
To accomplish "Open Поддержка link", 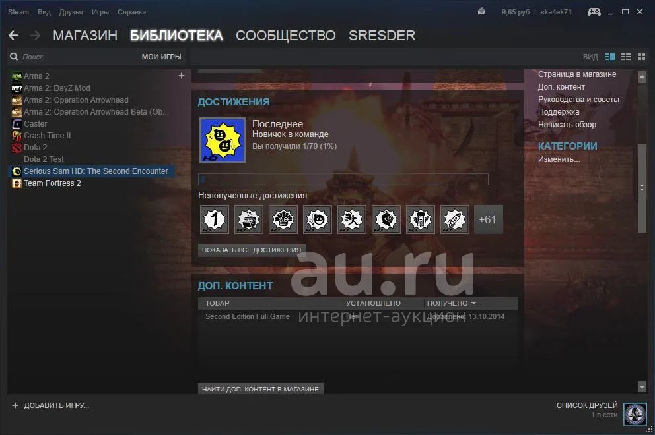I will (559, 112).
